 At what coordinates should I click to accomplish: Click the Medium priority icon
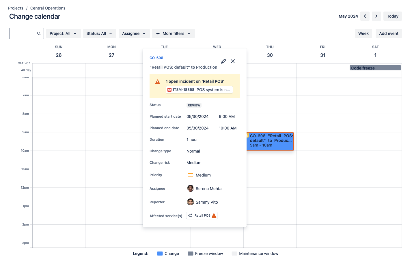pyautogui.click(x=190, y=175)
